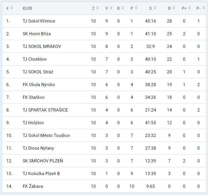Click on TJ Chotěšov club name
The image size is (208, 195).
(35, 59)
